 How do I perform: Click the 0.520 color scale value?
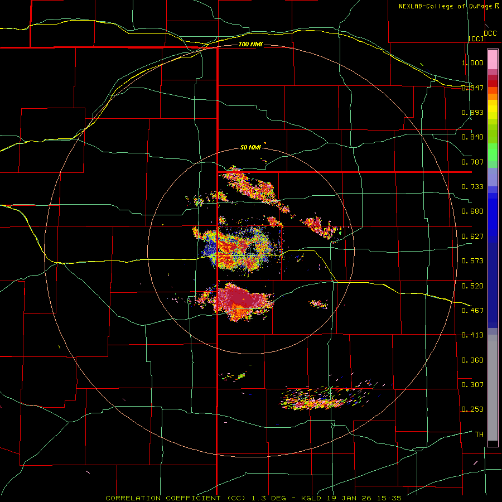pyautogui.click(x=472, y=286)
